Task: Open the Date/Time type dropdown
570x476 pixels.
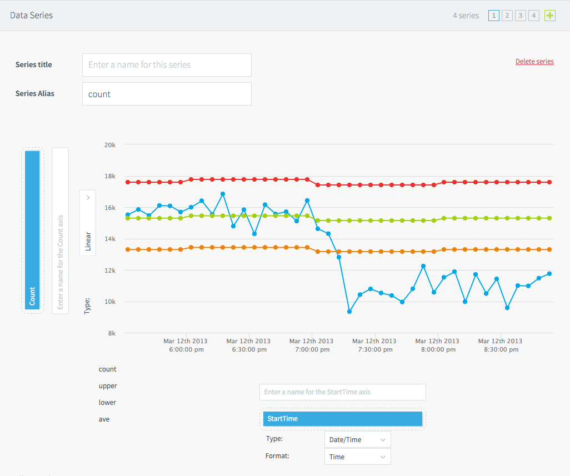Action: [357, 439]
